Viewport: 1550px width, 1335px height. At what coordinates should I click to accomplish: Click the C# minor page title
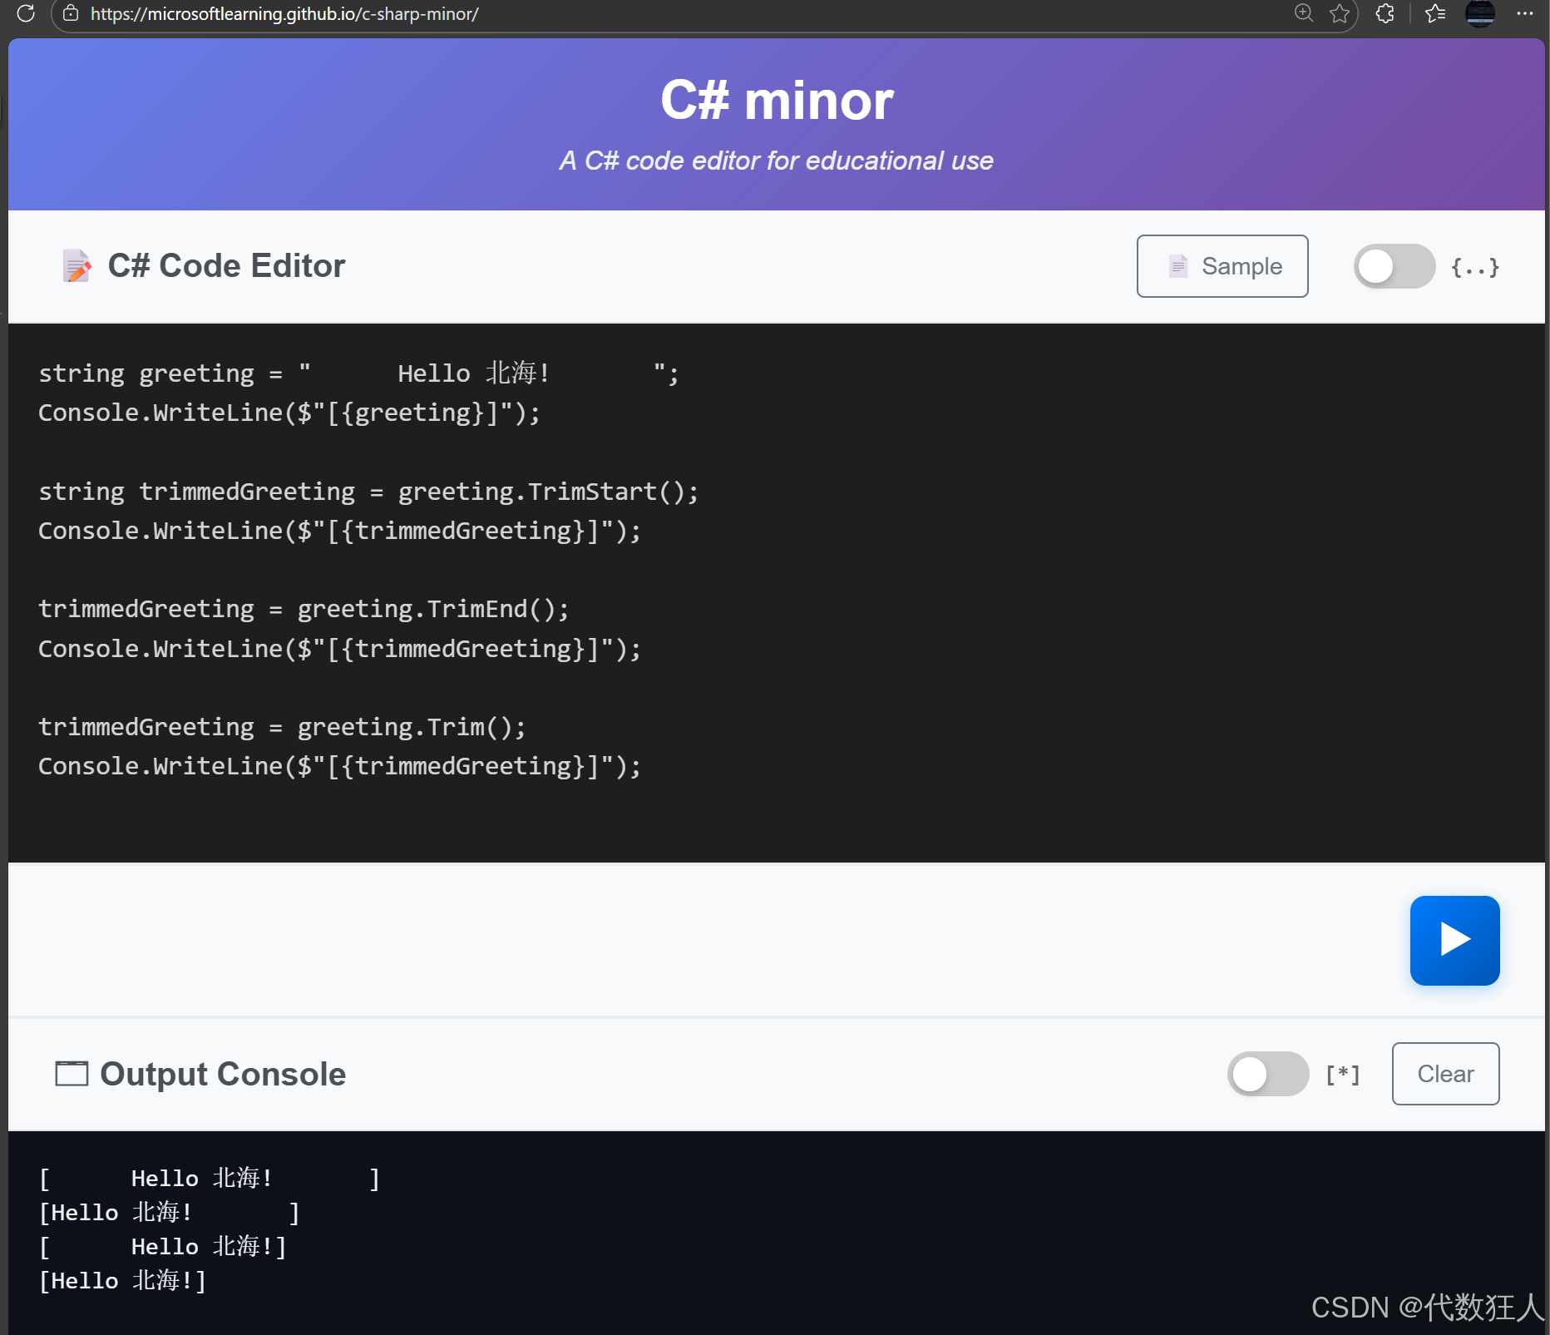point(777,101)
